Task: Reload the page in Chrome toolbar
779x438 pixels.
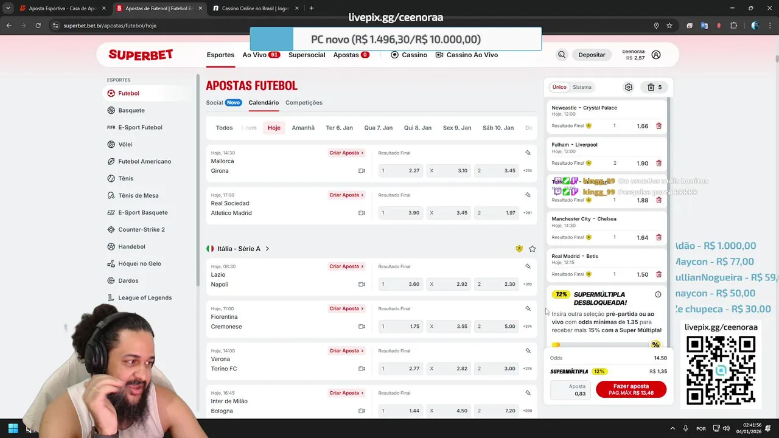Action: click(38, 26)
